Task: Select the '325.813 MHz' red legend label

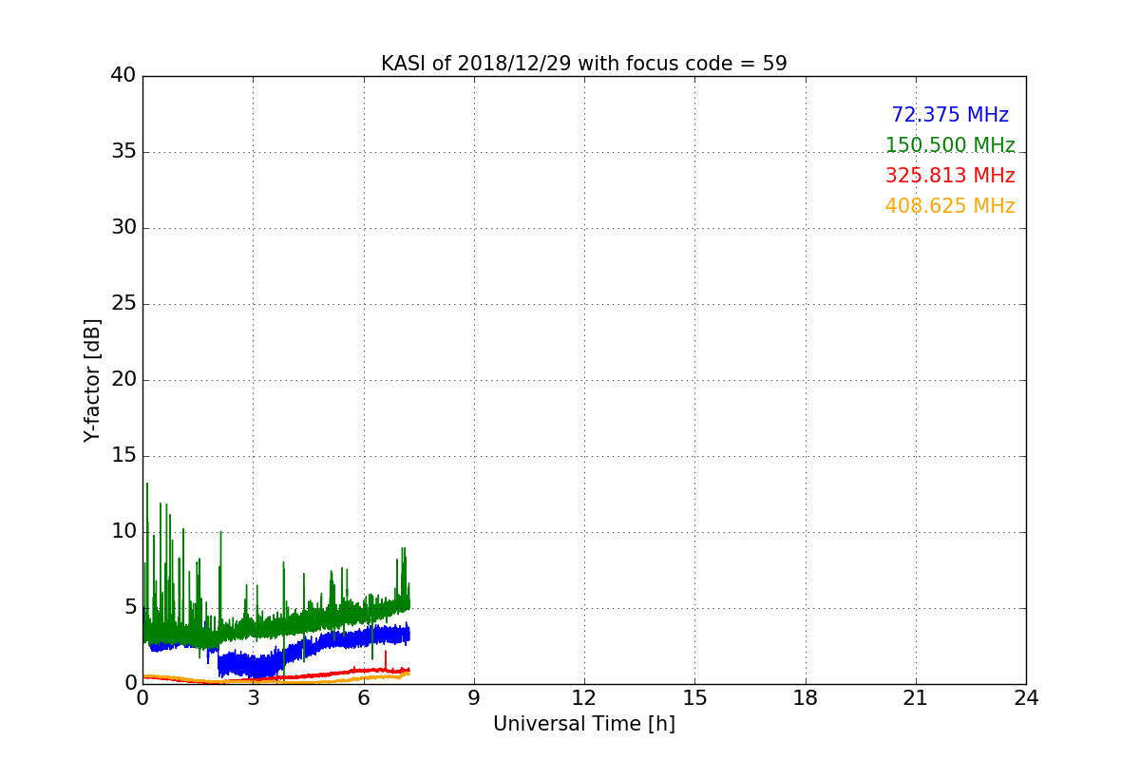Action: tap(950, 176)
